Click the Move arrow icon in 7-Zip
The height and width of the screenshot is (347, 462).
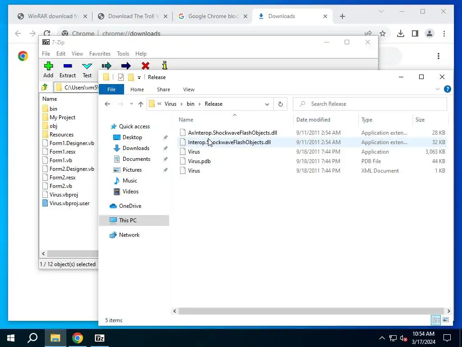click(x=126, y=66)
